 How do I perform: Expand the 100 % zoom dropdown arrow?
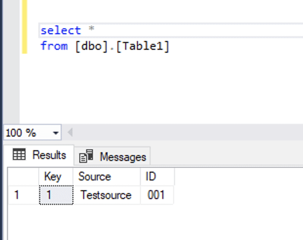pyautogui.click(x=55, y=133)
